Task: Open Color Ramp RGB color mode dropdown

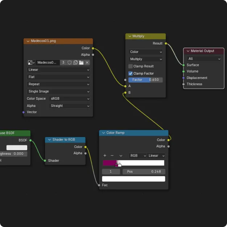Action: (x=137, y=156)
